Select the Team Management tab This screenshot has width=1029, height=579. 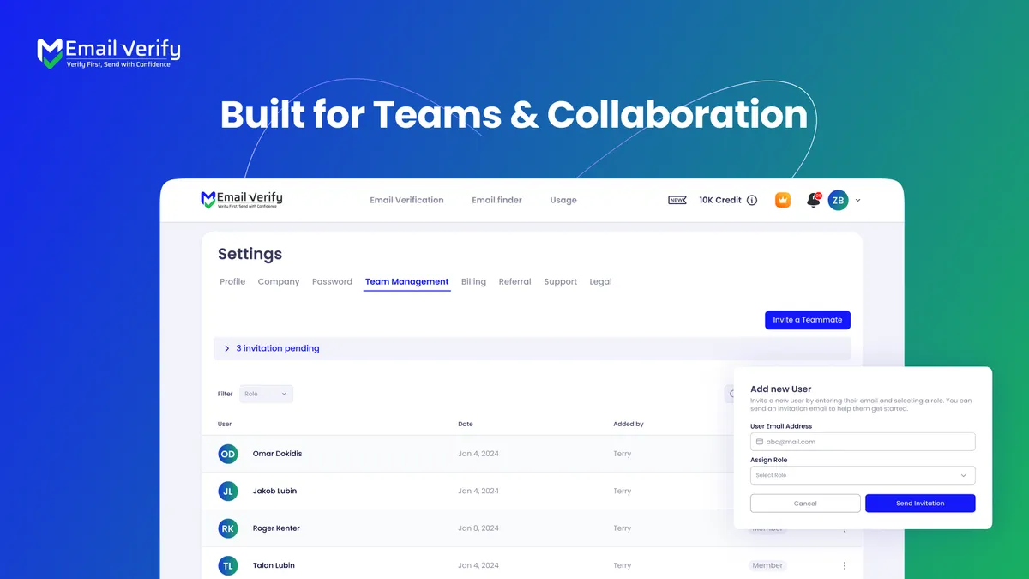coord(407,281)
